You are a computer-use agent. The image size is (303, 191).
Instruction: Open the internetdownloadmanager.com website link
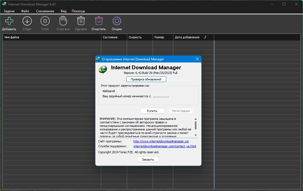coord(161,141)
